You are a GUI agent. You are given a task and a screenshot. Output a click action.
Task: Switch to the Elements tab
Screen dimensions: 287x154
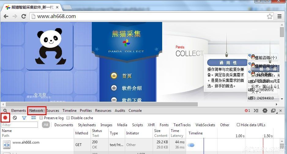coord(19,111)
